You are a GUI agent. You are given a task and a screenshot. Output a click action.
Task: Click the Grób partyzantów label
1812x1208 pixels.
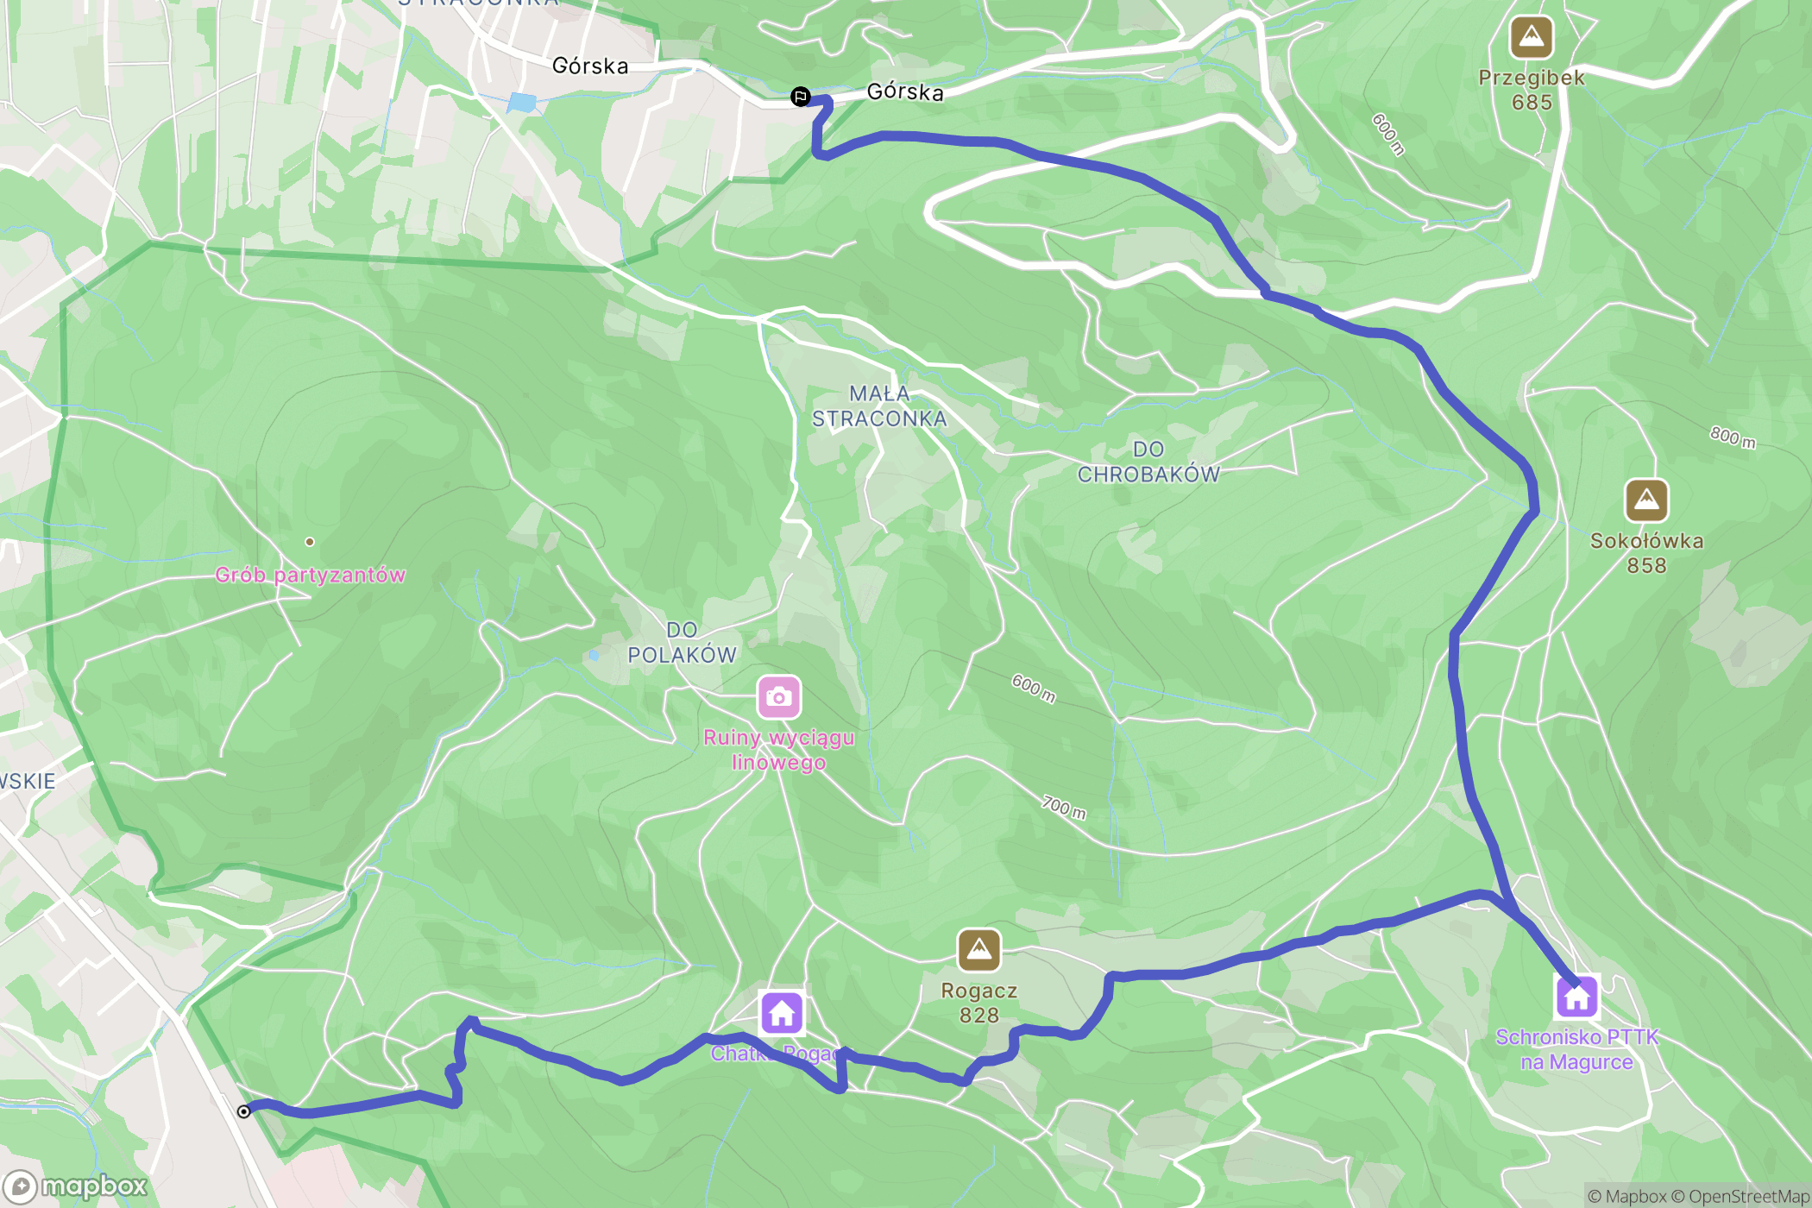point(310,575)
